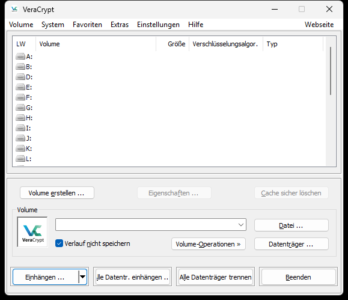348x300 pixels.
Task: Sort by the Größe column header
Action: 172,44
